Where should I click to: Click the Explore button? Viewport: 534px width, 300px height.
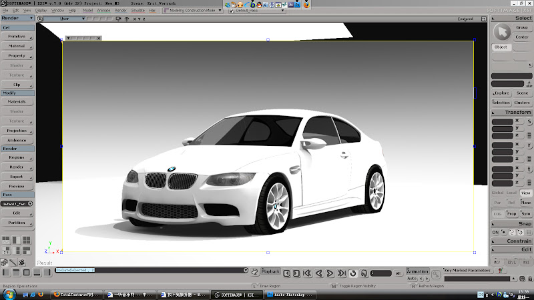click(x=501, y=93)
